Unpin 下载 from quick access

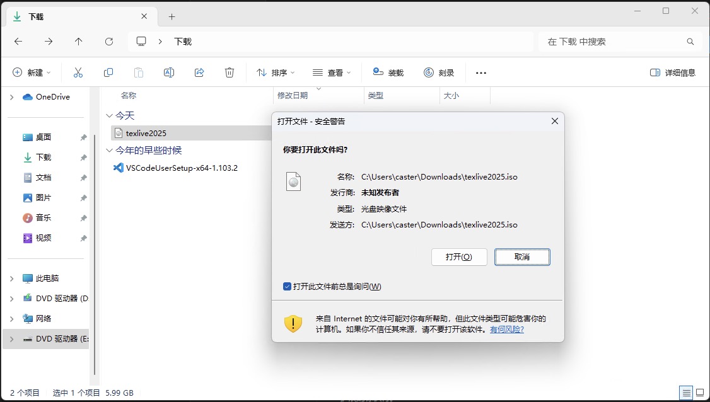(x=83, y=158)
